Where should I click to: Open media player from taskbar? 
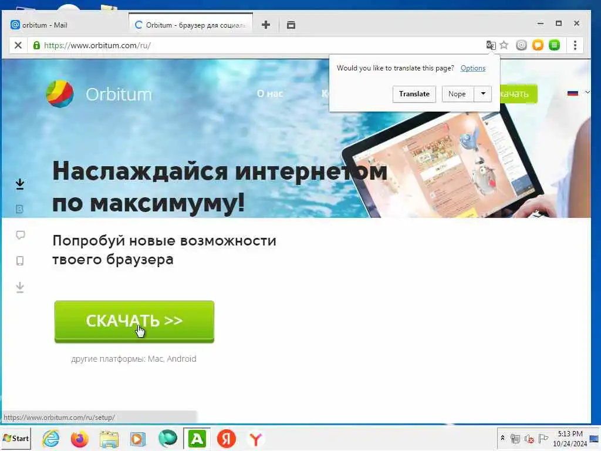[138, 439]
